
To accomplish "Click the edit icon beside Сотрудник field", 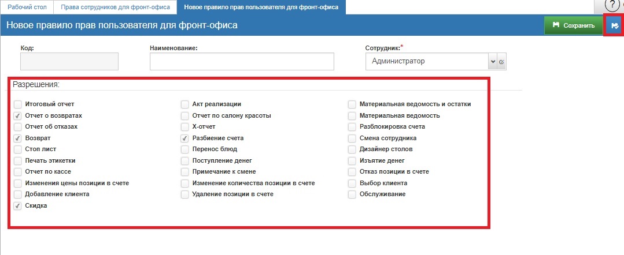I will tap(501, 61).
